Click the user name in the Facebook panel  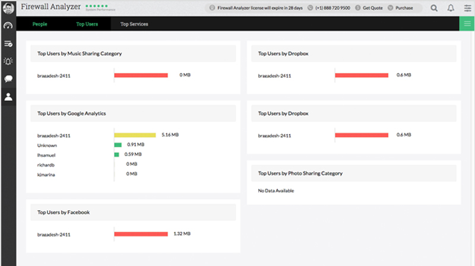(53, 235)
